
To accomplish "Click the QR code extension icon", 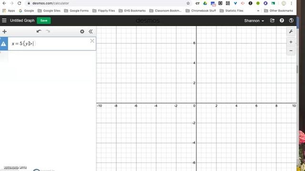I will pyautogui.click(x=228, y=3).
